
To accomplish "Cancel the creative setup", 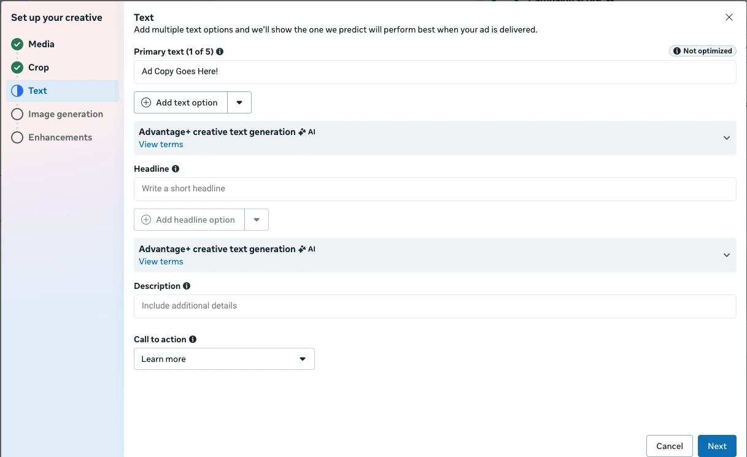I will click(670, 446).
